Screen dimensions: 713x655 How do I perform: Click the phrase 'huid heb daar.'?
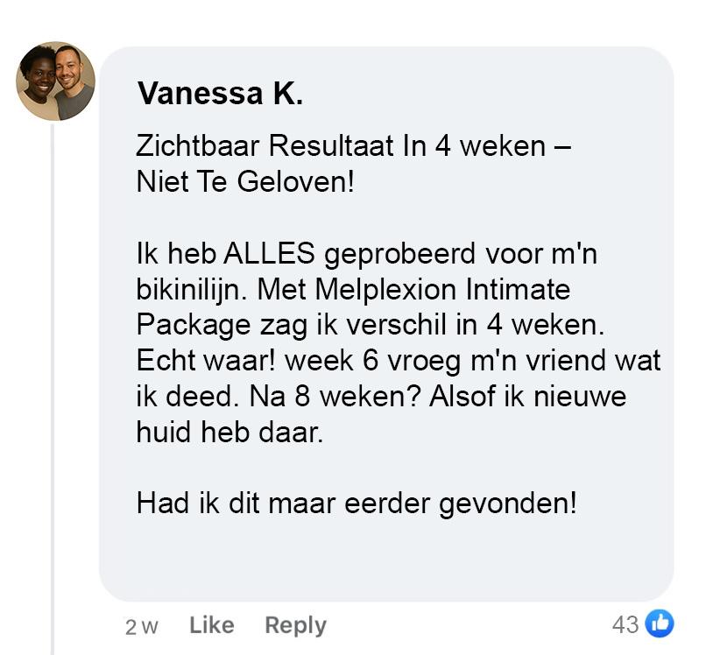[229, 433]
